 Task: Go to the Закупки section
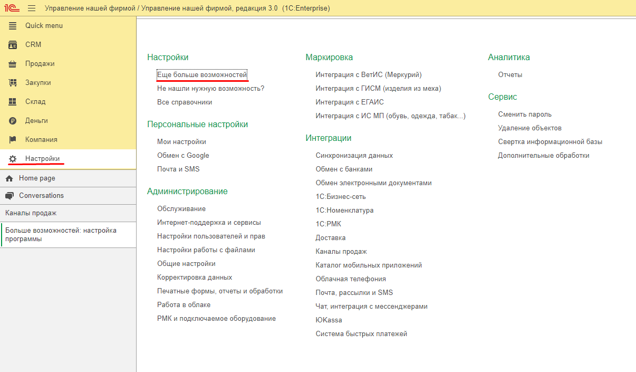[68, 83]
